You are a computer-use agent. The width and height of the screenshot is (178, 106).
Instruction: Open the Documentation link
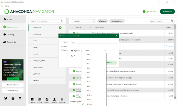(13, 85)
